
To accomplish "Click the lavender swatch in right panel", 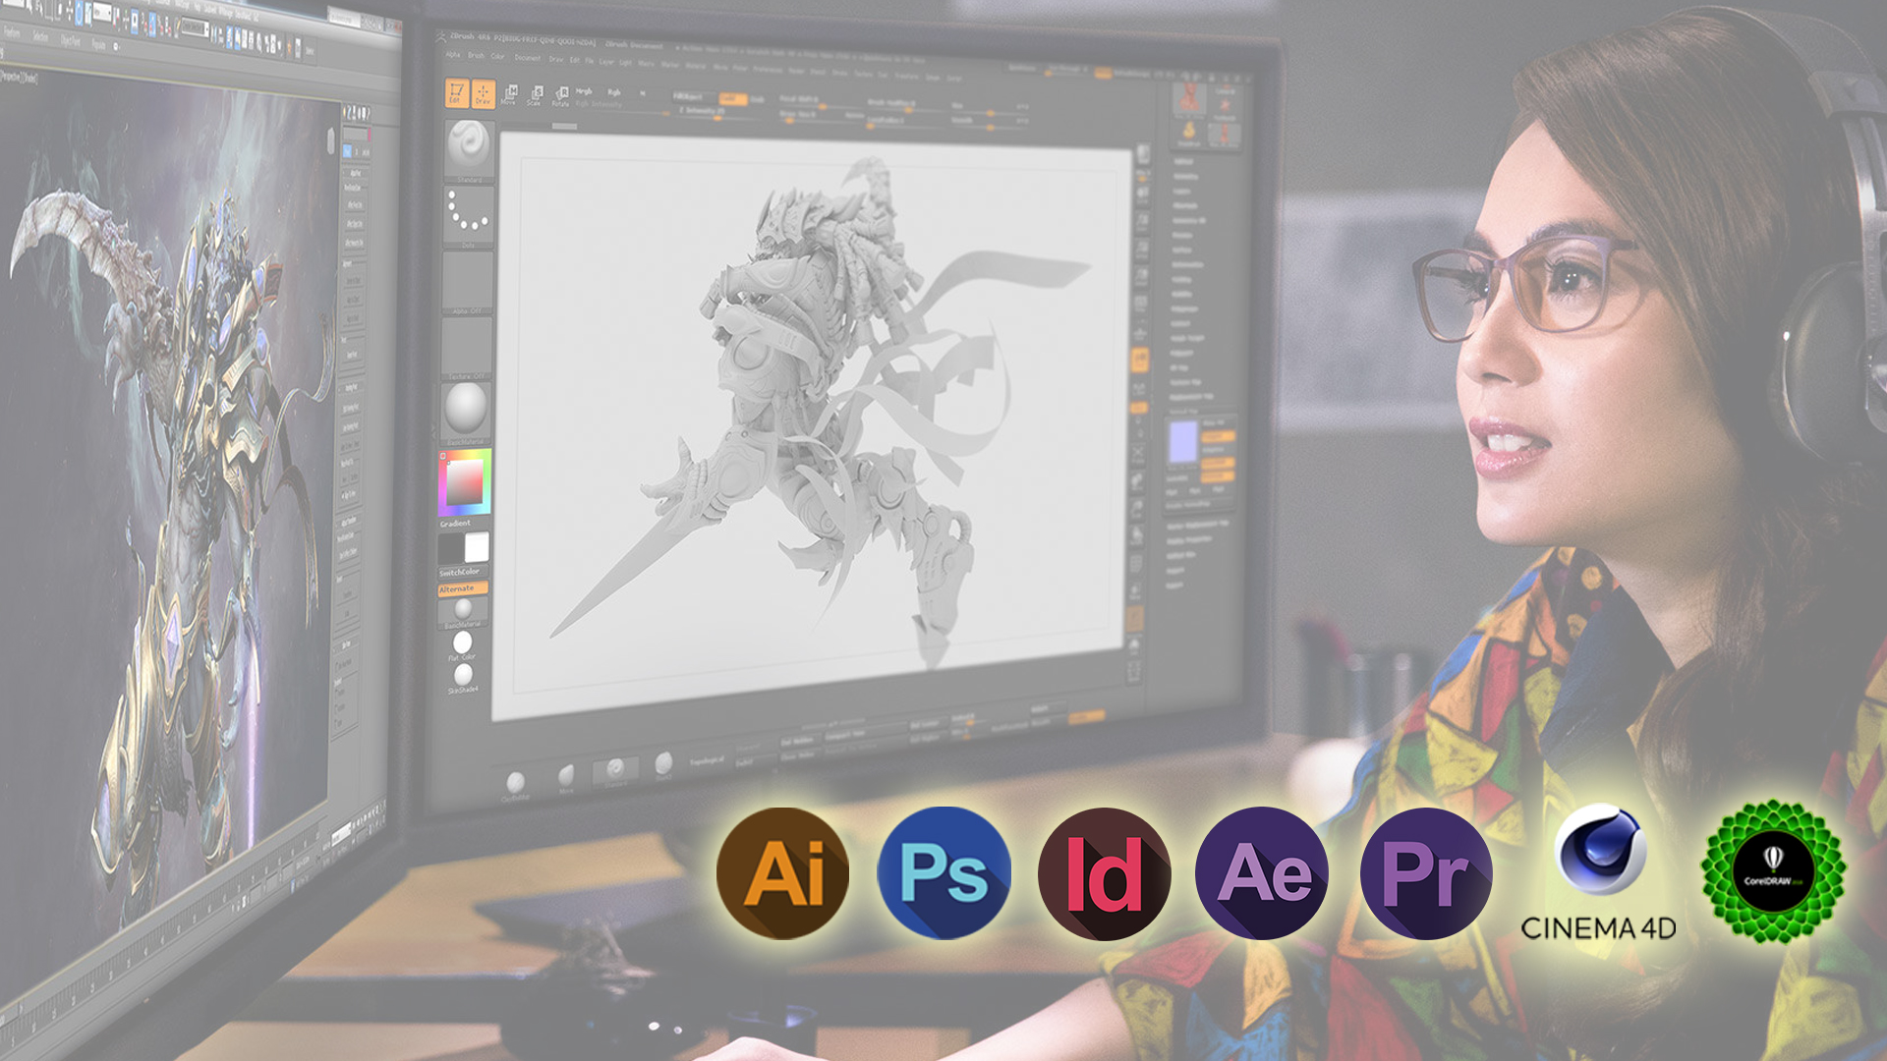I will click(x=1182, y=442).
